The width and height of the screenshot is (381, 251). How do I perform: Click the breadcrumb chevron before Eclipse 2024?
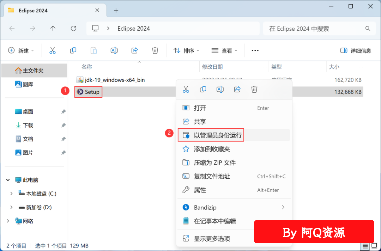point(108,29)
